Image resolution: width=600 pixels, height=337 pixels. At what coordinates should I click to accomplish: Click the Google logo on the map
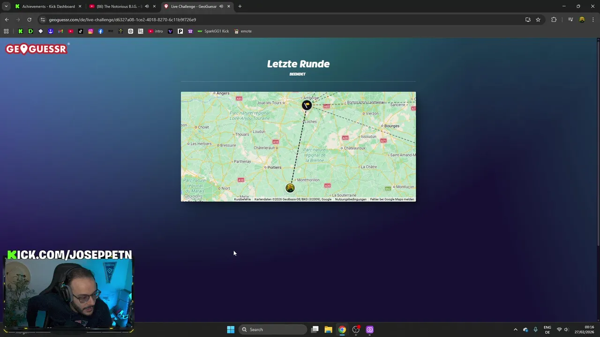pyautogui.click(x=193, y=198)
